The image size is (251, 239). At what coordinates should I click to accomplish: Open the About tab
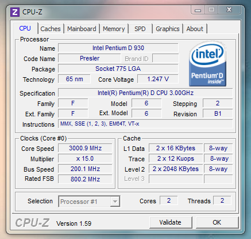point(195,29)
